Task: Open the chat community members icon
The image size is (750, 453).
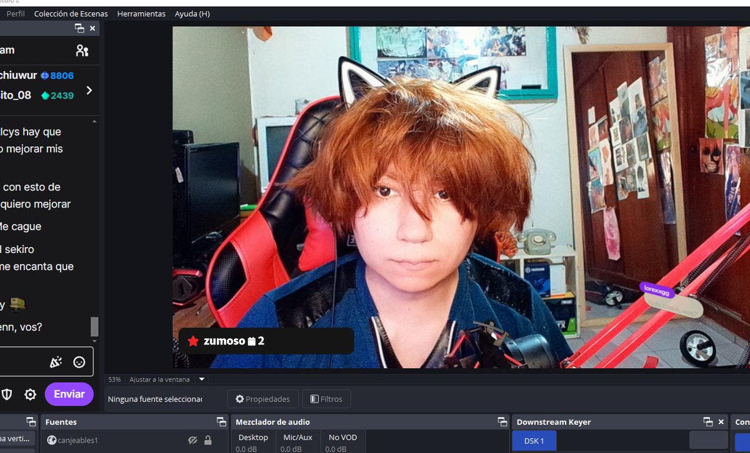Action: click(x=82, y=51)
